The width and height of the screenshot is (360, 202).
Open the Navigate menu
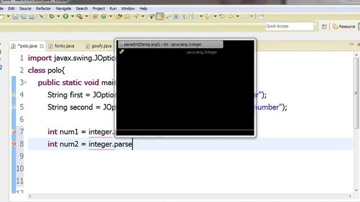[x=64, y=8]
